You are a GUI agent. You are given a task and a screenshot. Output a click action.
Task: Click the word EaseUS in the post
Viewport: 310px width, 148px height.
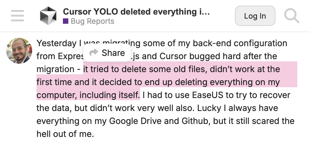click(207, 95)
